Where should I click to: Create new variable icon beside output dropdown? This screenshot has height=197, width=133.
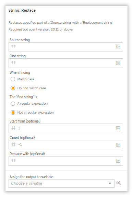tap(119, 183)
